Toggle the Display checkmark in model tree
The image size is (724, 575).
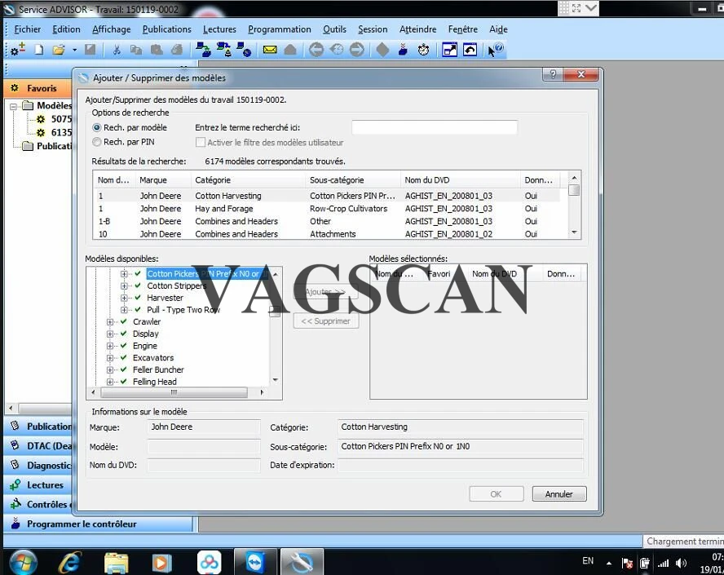[123, 334]
